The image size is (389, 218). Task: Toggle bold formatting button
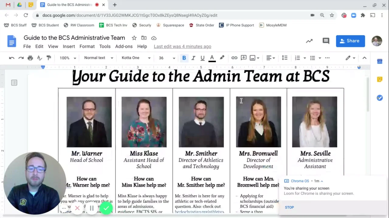[184, 58]
